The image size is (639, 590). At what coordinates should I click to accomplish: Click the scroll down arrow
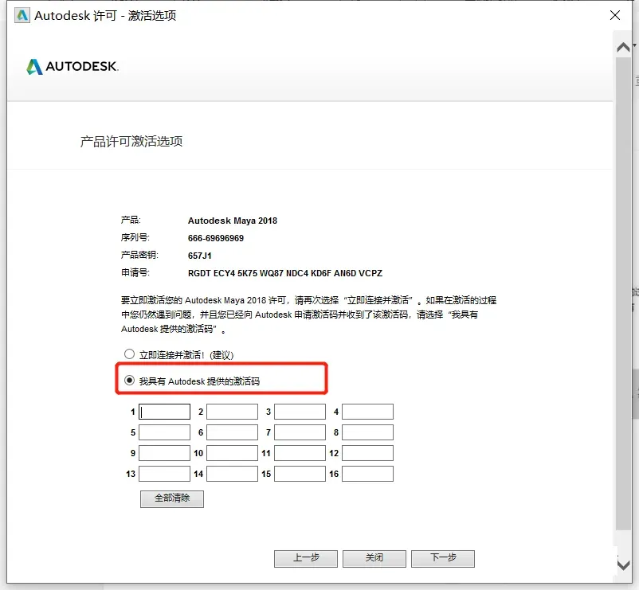tap(623, 565)
